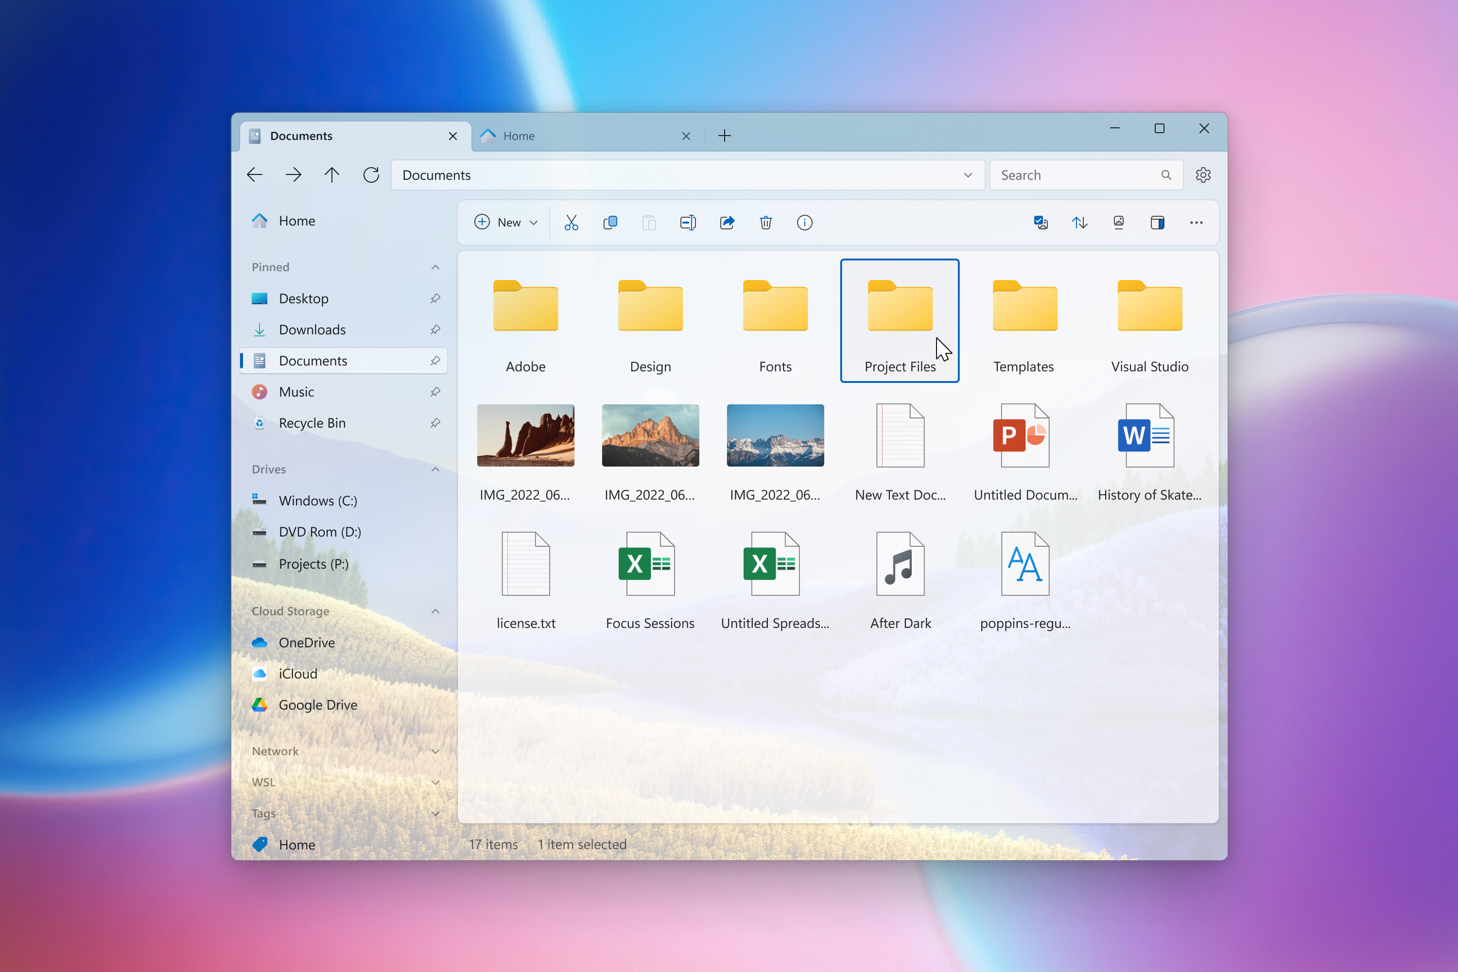Expand the Network sidebar section
This screenshot has width=1458, height=972.
tap(435, 751)
